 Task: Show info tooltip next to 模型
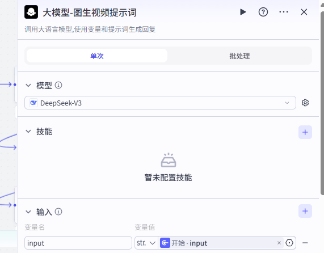click(x=58, y=85)
